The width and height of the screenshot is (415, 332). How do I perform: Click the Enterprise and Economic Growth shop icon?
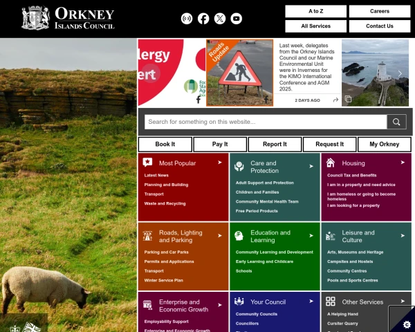(147, 305)
